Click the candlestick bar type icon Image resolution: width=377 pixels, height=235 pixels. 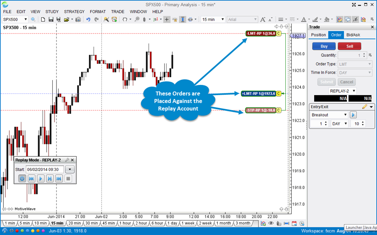coord(144,20)
